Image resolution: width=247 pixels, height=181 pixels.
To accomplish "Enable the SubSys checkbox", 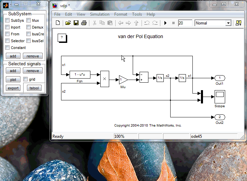I will (x=8, y=20).
